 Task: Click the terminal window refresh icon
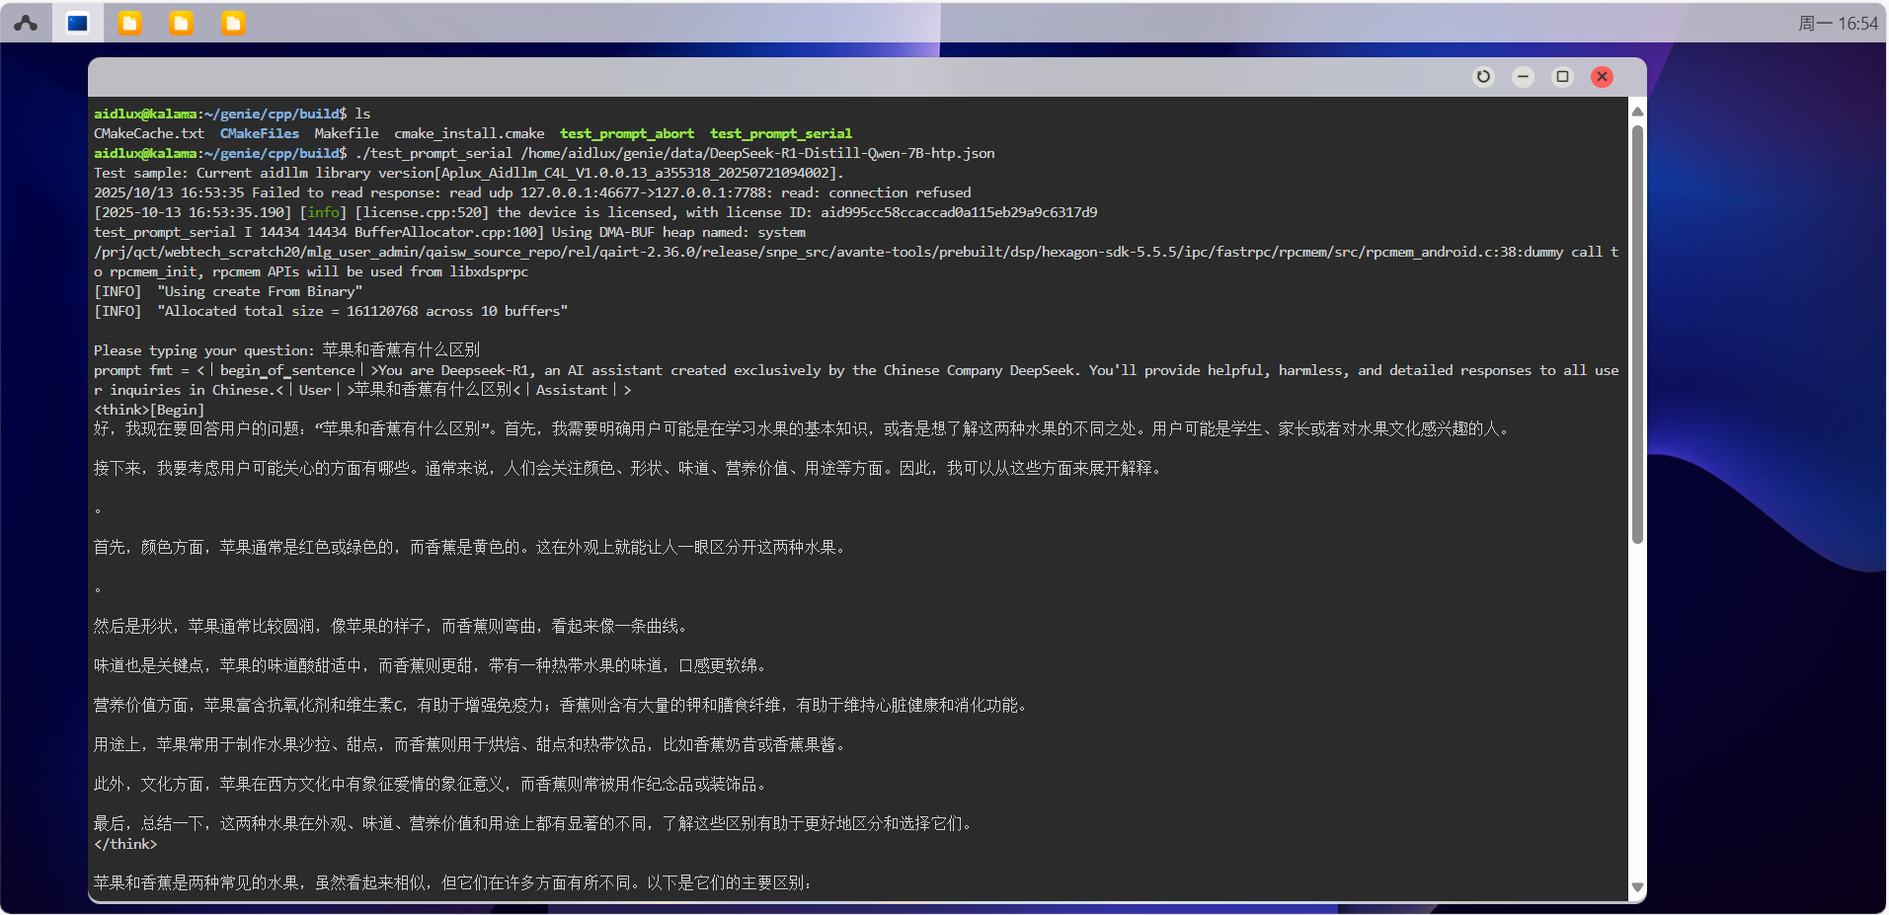1483,76
